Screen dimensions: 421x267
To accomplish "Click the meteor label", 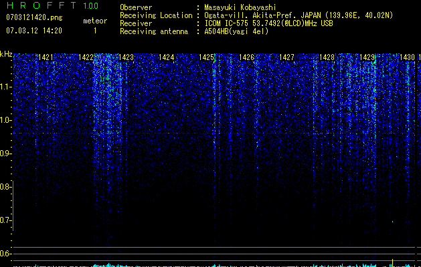I will click(x=95, y=21).
